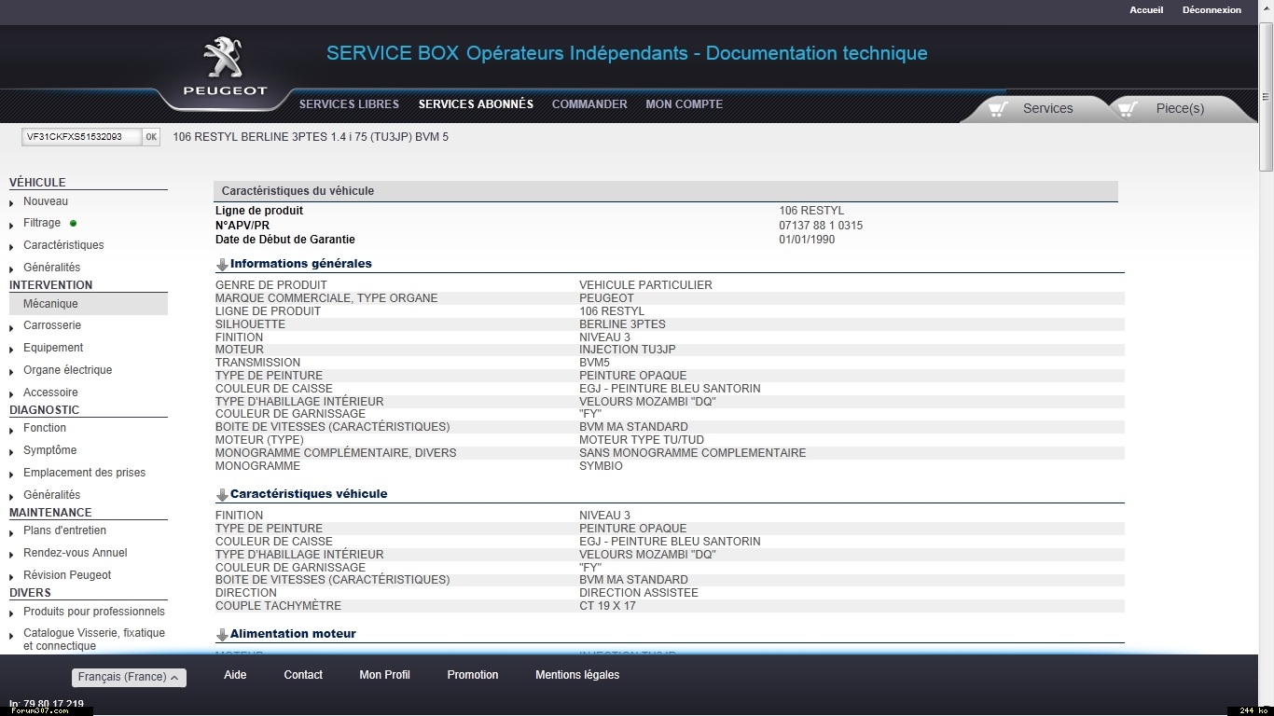This screenshot has width=1274, height=716.
Task: Collapse the Caractéristiques véhicule section arrow
Action: 222,495
